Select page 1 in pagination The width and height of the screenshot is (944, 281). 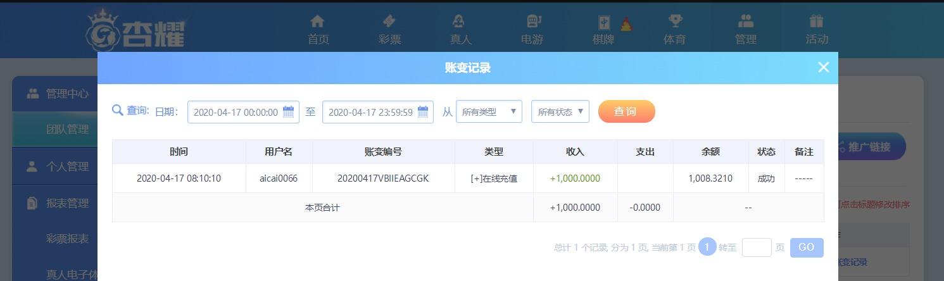coord(707,247)
